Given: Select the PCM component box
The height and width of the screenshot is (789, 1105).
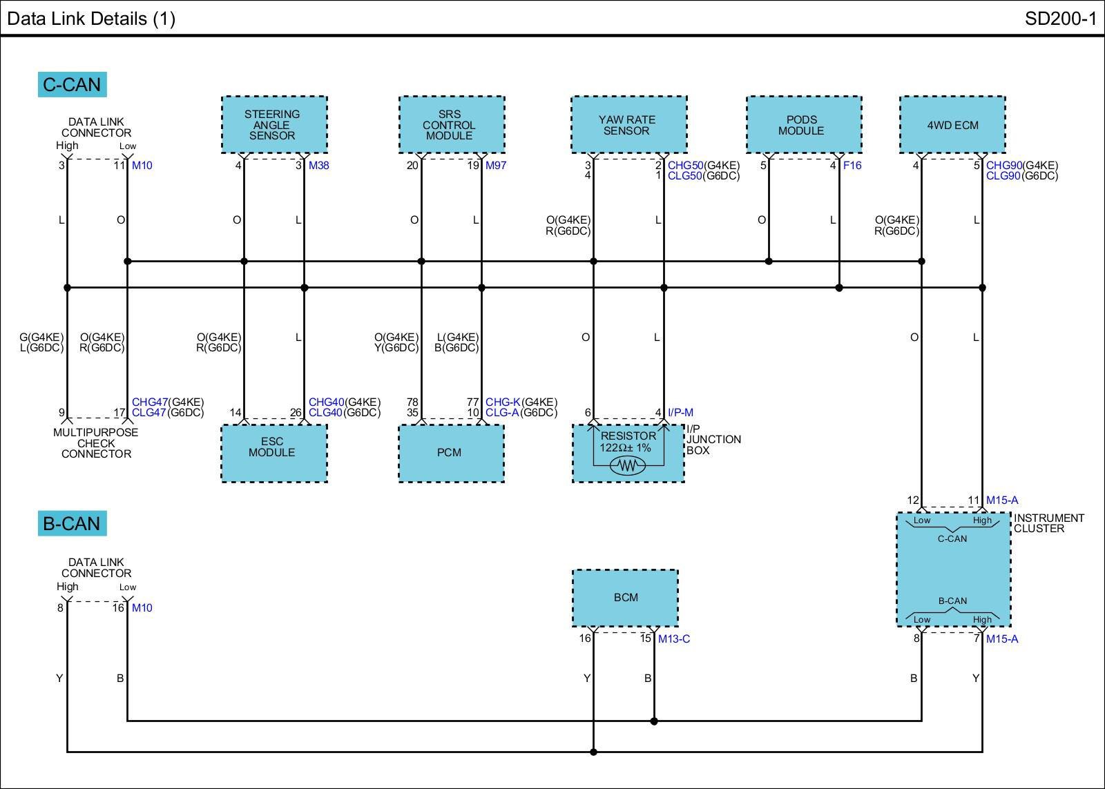Looking at the screenshot, I should [x=451, y=453].
